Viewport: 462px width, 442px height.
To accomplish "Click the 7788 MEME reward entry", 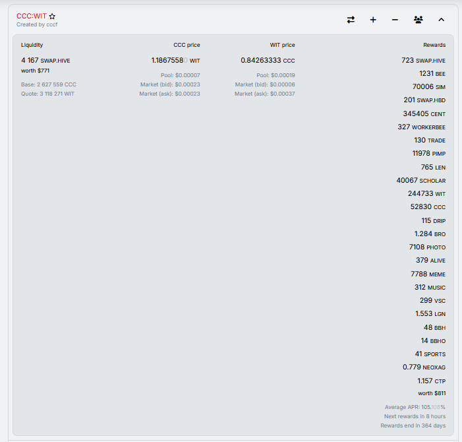I will click(x=428, y=274).
